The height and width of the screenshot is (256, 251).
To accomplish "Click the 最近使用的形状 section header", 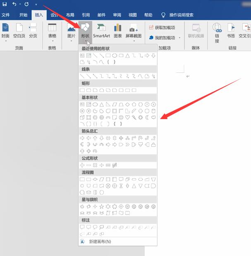I will pos(118,49).
